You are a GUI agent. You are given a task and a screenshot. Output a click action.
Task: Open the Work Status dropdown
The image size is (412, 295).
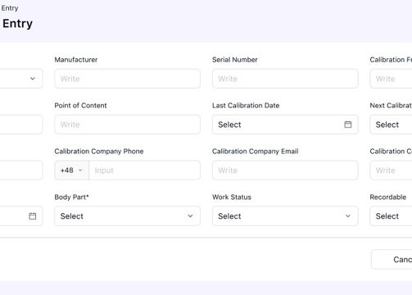285,216
